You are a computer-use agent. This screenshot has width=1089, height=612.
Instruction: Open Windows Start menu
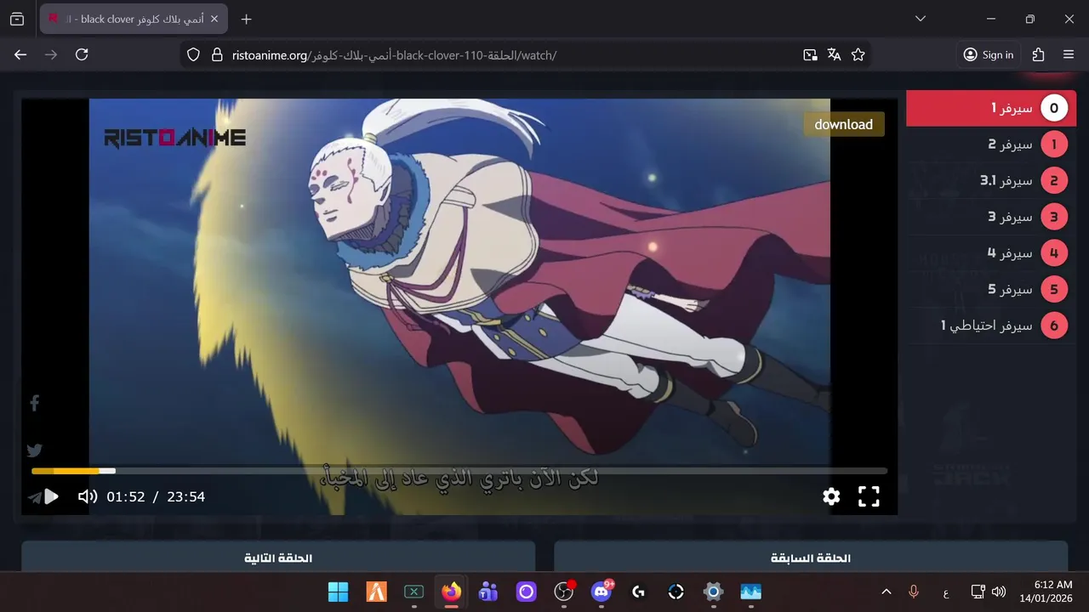coord(338,592)
